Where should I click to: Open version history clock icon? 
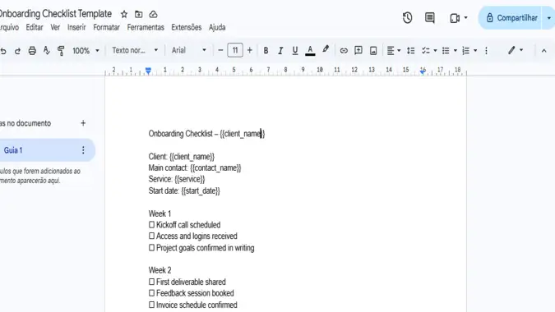pyautogui.click(x=407, y=18)
